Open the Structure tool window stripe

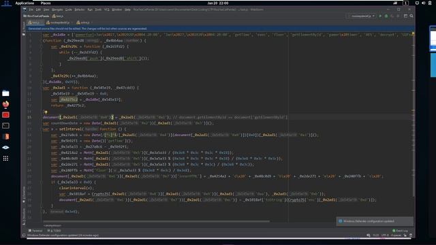click(x=24, y=216)
